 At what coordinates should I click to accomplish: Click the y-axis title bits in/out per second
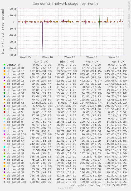[3, 32]
